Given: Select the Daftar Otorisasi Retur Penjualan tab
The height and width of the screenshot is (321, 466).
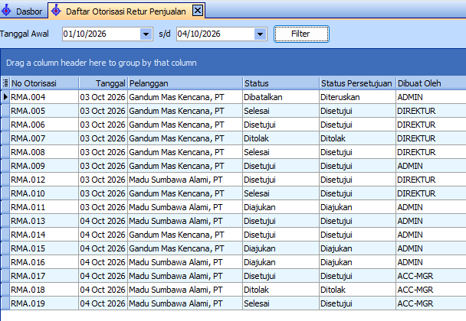Looking at the screenshot, I should click(x=126, y=11).
